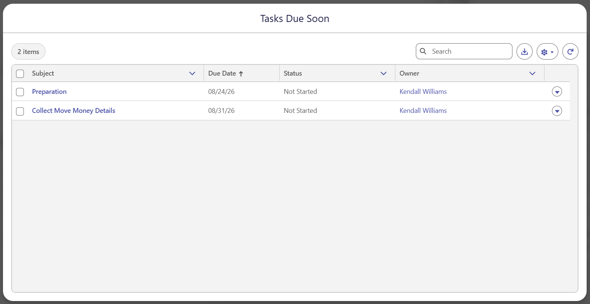Open the Collect Move Money Details link
590x304 pixels.
click(73, 111)
